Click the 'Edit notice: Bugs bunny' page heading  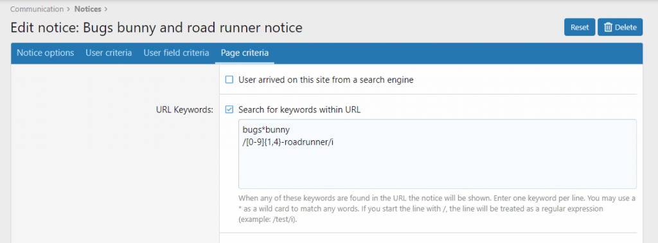[156, 28]
